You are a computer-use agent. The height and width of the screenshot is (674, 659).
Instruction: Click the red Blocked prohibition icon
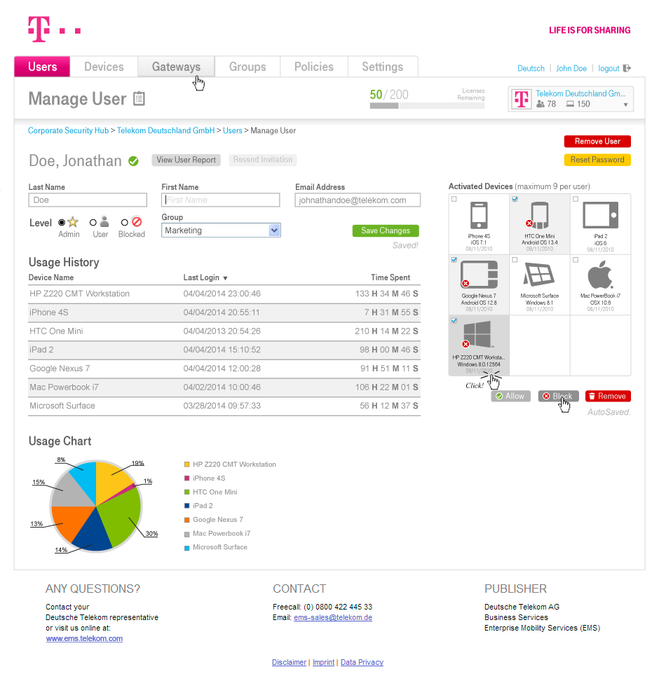tap(137, 222)
